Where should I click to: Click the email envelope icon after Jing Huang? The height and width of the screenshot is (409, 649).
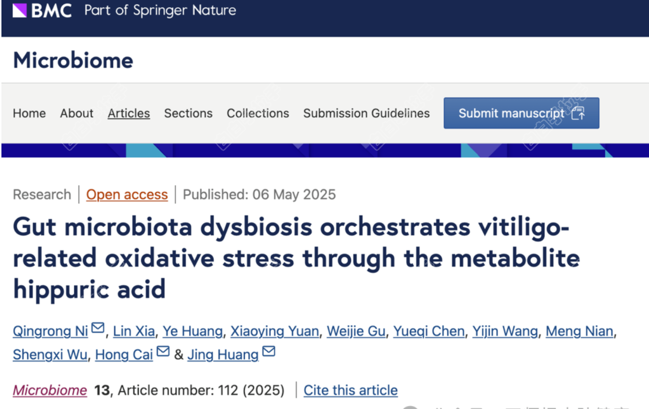(x=269, y=352)
